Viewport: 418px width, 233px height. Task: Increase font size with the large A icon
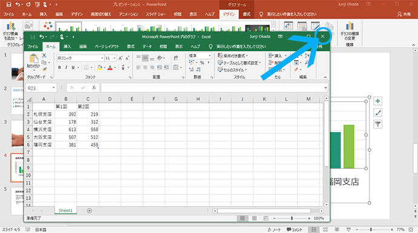[x=121, y=58]
